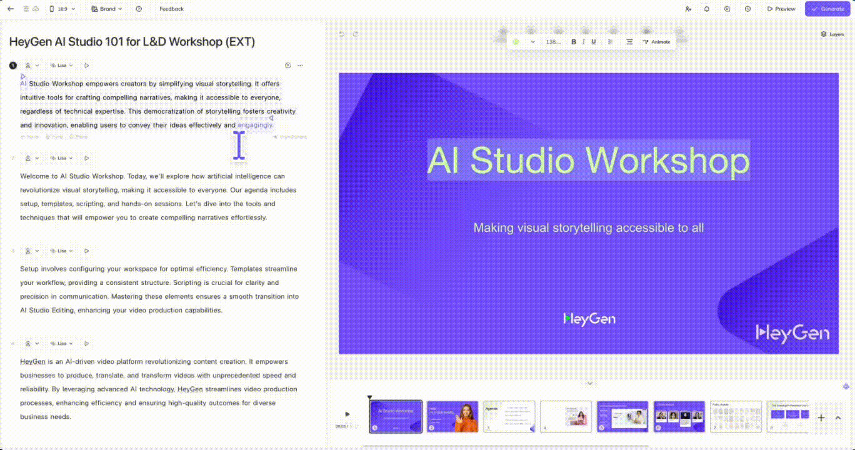Open the hamburger menu icon in top bar
Screen dimensions: 855x450
tap(26, 9)
